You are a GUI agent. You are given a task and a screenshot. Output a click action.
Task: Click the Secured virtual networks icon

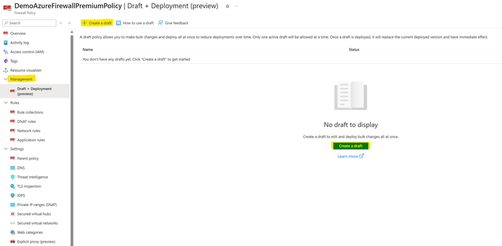click(x=13, y=223)
